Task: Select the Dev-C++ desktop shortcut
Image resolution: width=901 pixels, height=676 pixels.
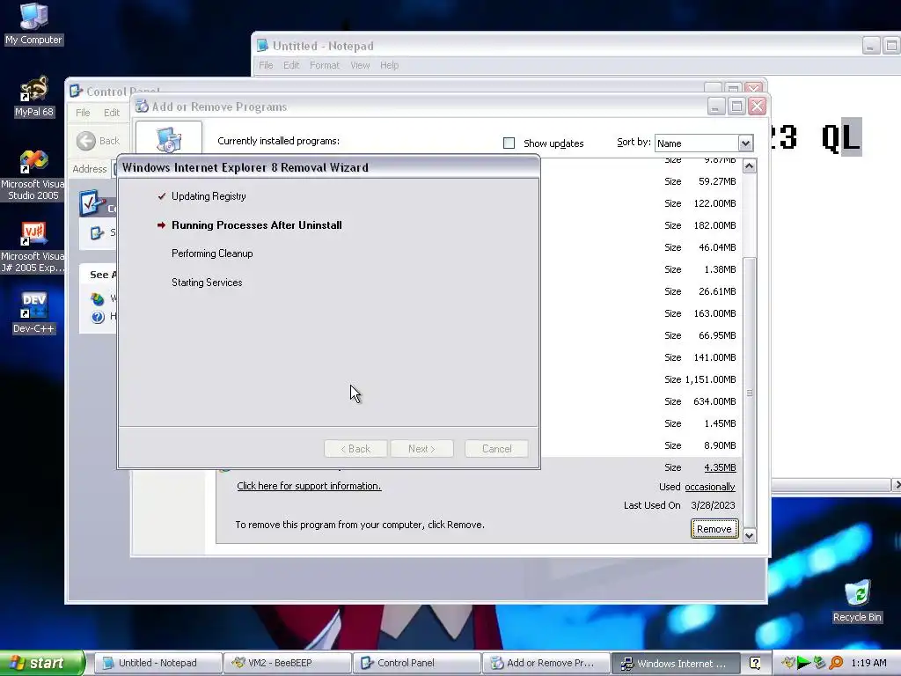Action: click(x=33, y=312)
